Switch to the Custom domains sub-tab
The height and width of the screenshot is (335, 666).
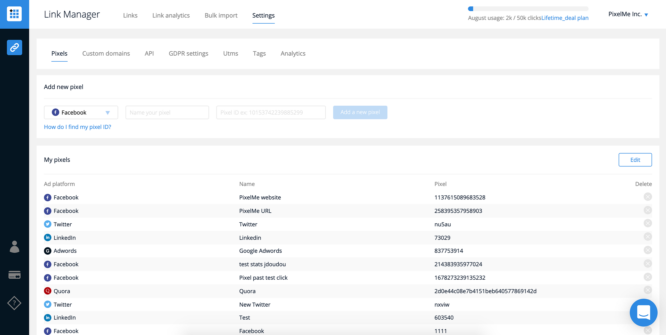[106, 53]
